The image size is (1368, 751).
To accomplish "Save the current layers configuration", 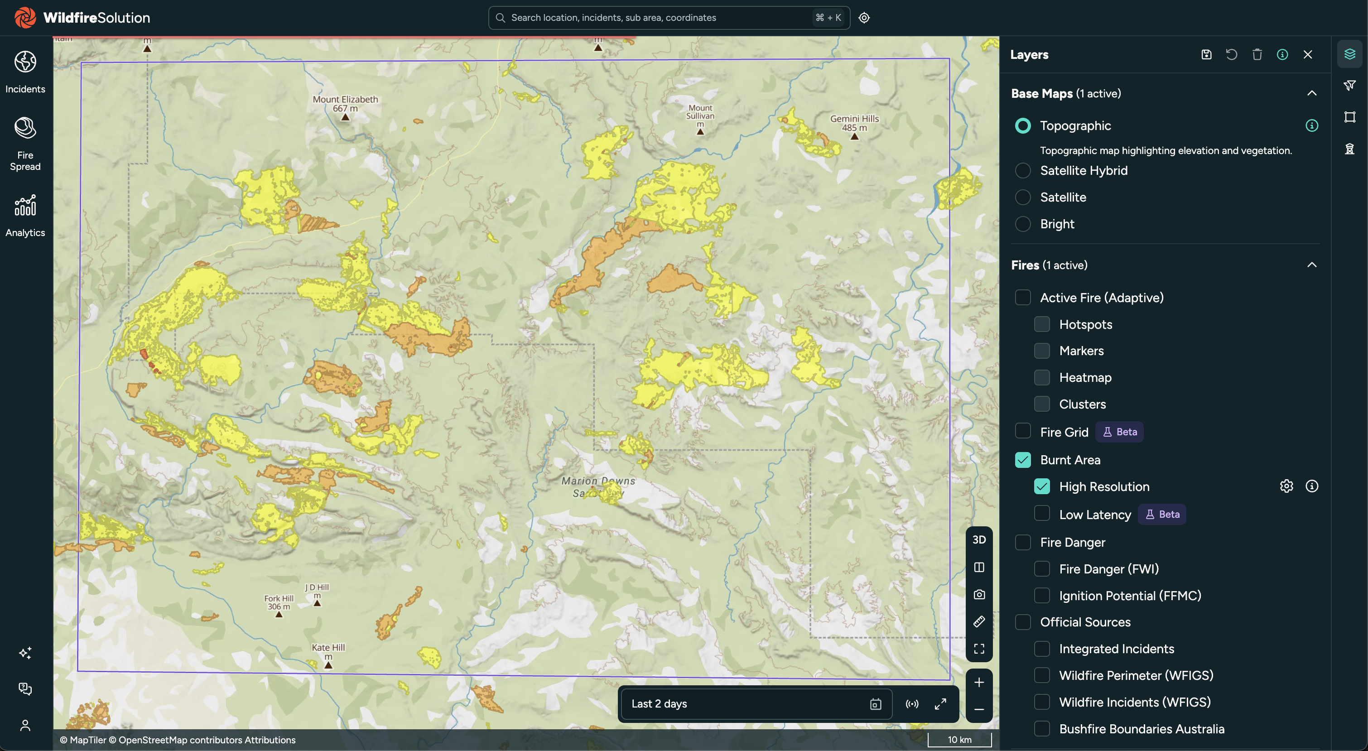I will point(1206,54).
